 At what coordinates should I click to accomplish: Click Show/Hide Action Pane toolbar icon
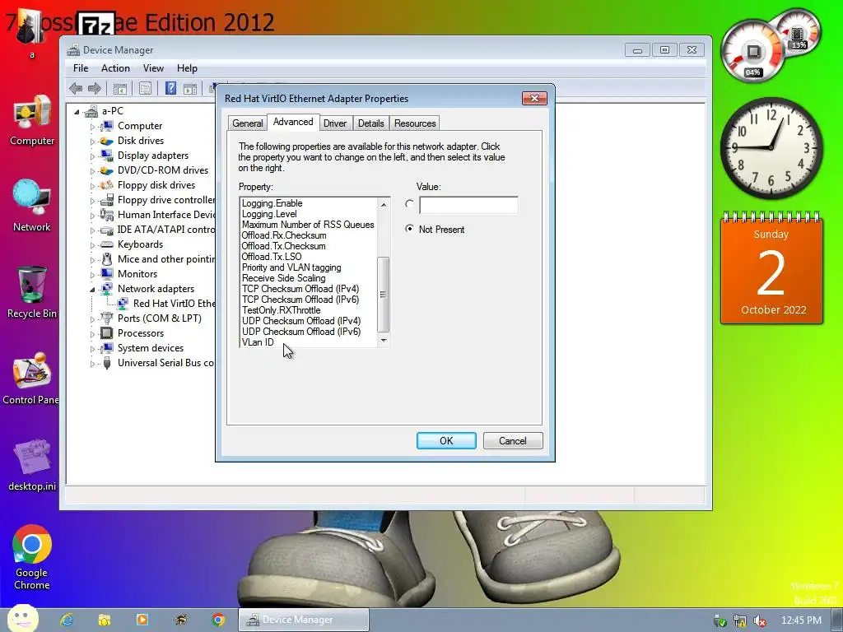tap(190, 89)
